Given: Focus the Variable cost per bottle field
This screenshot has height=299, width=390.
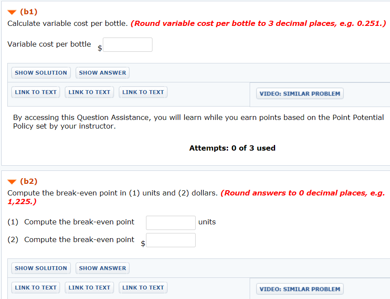Looking at the screenshot, I should coord(127,45).
